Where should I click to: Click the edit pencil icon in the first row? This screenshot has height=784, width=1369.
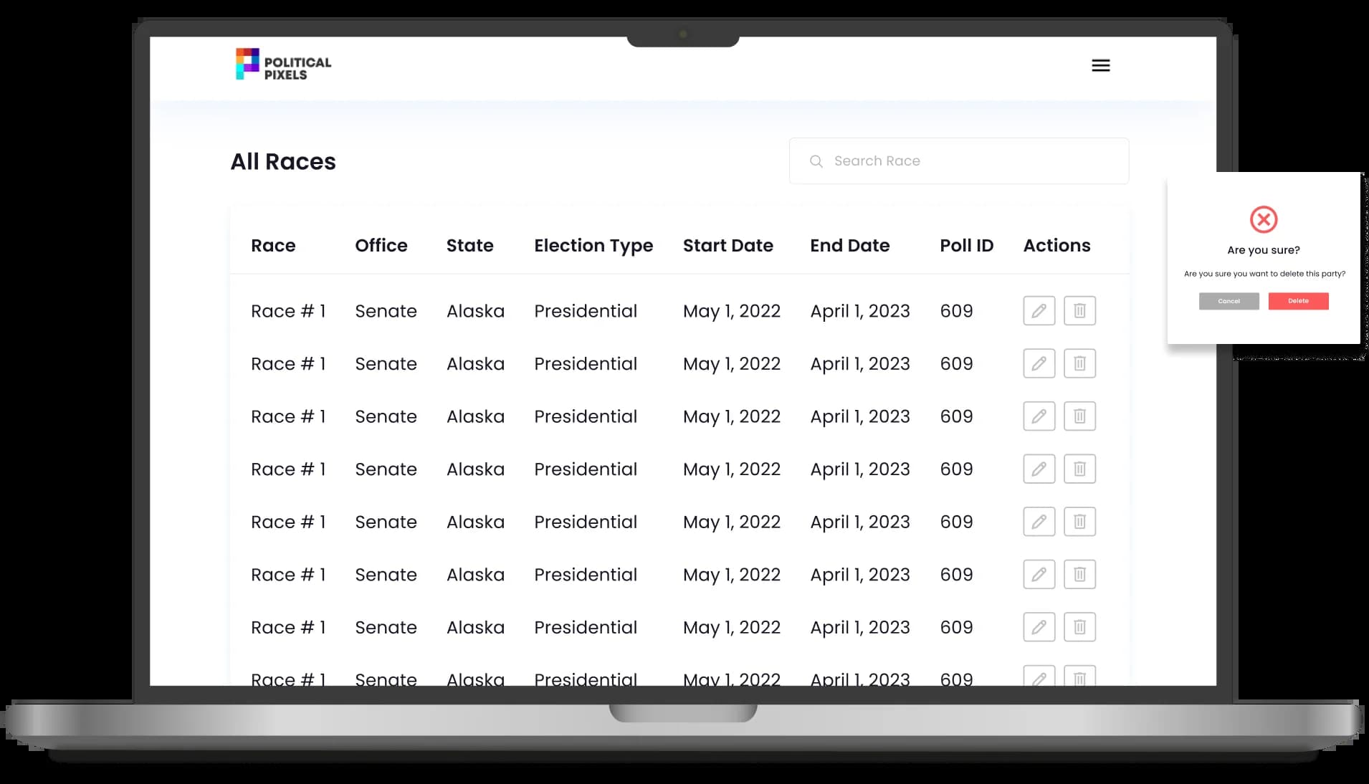(x=1039, y=311)
